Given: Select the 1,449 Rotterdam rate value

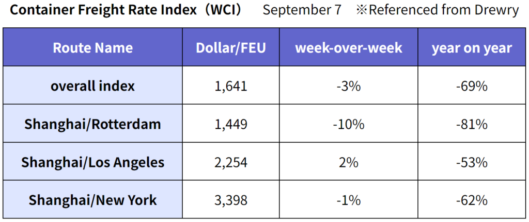Looking at the screenshot, I should (231, 124).
